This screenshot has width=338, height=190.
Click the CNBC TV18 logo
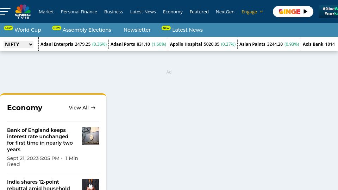(x=23, y=12)
